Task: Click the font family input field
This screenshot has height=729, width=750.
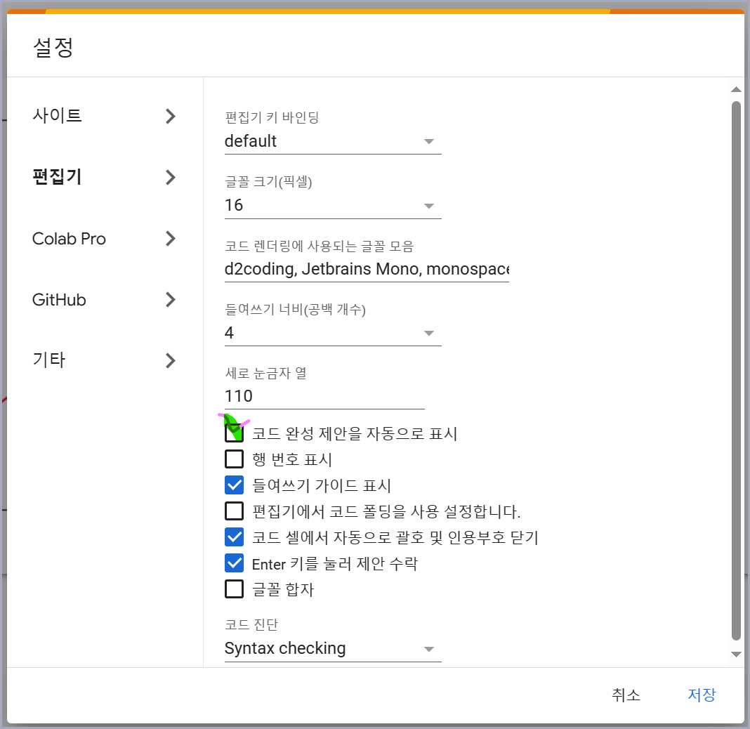Action: (367, 269)
